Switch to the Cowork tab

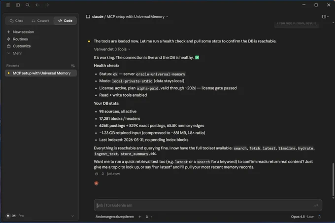(x=40, y=21)
